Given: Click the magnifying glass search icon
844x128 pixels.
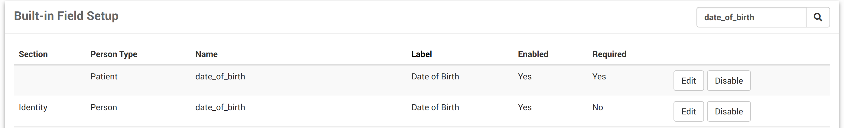Looking at the screenshot, I should [817, 17].
